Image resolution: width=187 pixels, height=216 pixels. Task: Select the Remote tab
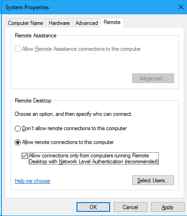(x=112, y=23)
